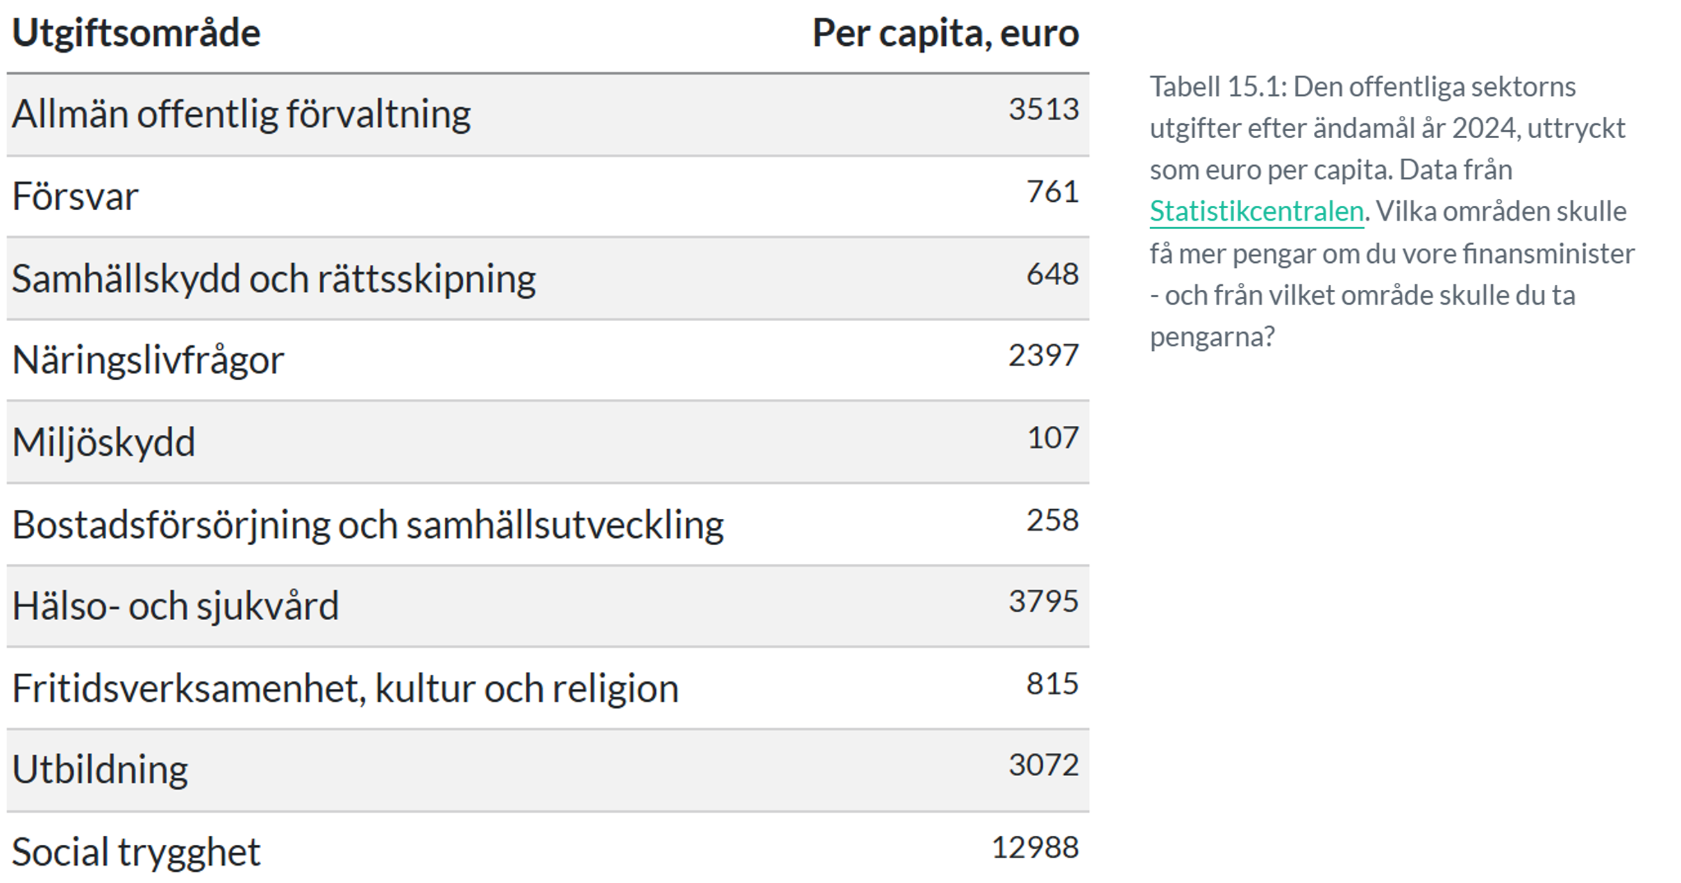This screenshot has height=883, width=1681.
Task: Select the Allmän offentlig förvaltning row
Action: [548, 114]
